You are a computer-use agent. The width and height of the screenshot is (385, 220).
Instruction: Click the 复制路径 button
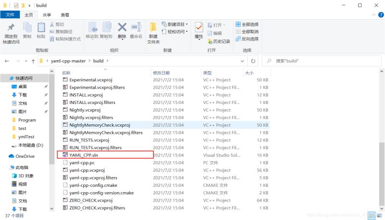tap(64, 32)
